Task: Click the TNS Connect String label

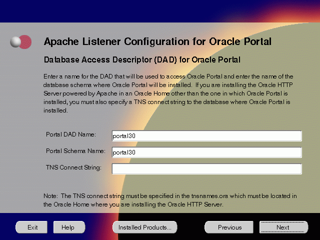Action: [x=73, y=167]
